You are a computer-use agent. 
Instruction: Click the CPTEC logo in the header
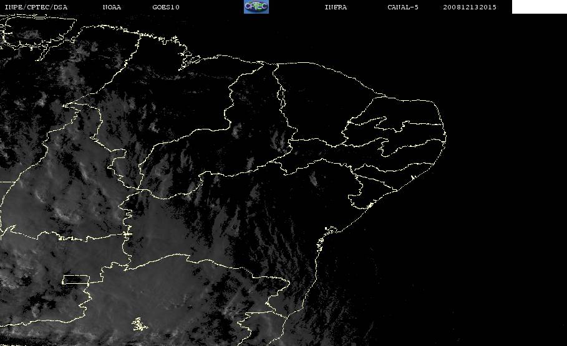click(x=256, y=6)
